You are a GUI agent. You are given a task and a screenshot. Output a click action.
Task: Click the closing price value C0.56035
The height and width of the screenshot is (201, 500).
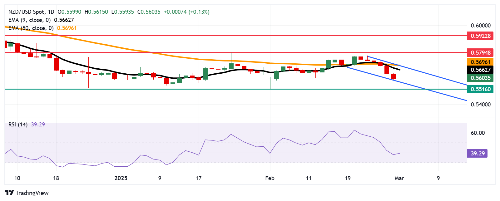tap(149, 12)
